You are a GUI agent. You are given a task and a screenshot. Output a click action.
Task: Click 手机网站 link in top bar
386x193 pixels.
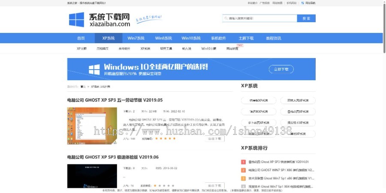pyautogui.click(x=292, y=3)
